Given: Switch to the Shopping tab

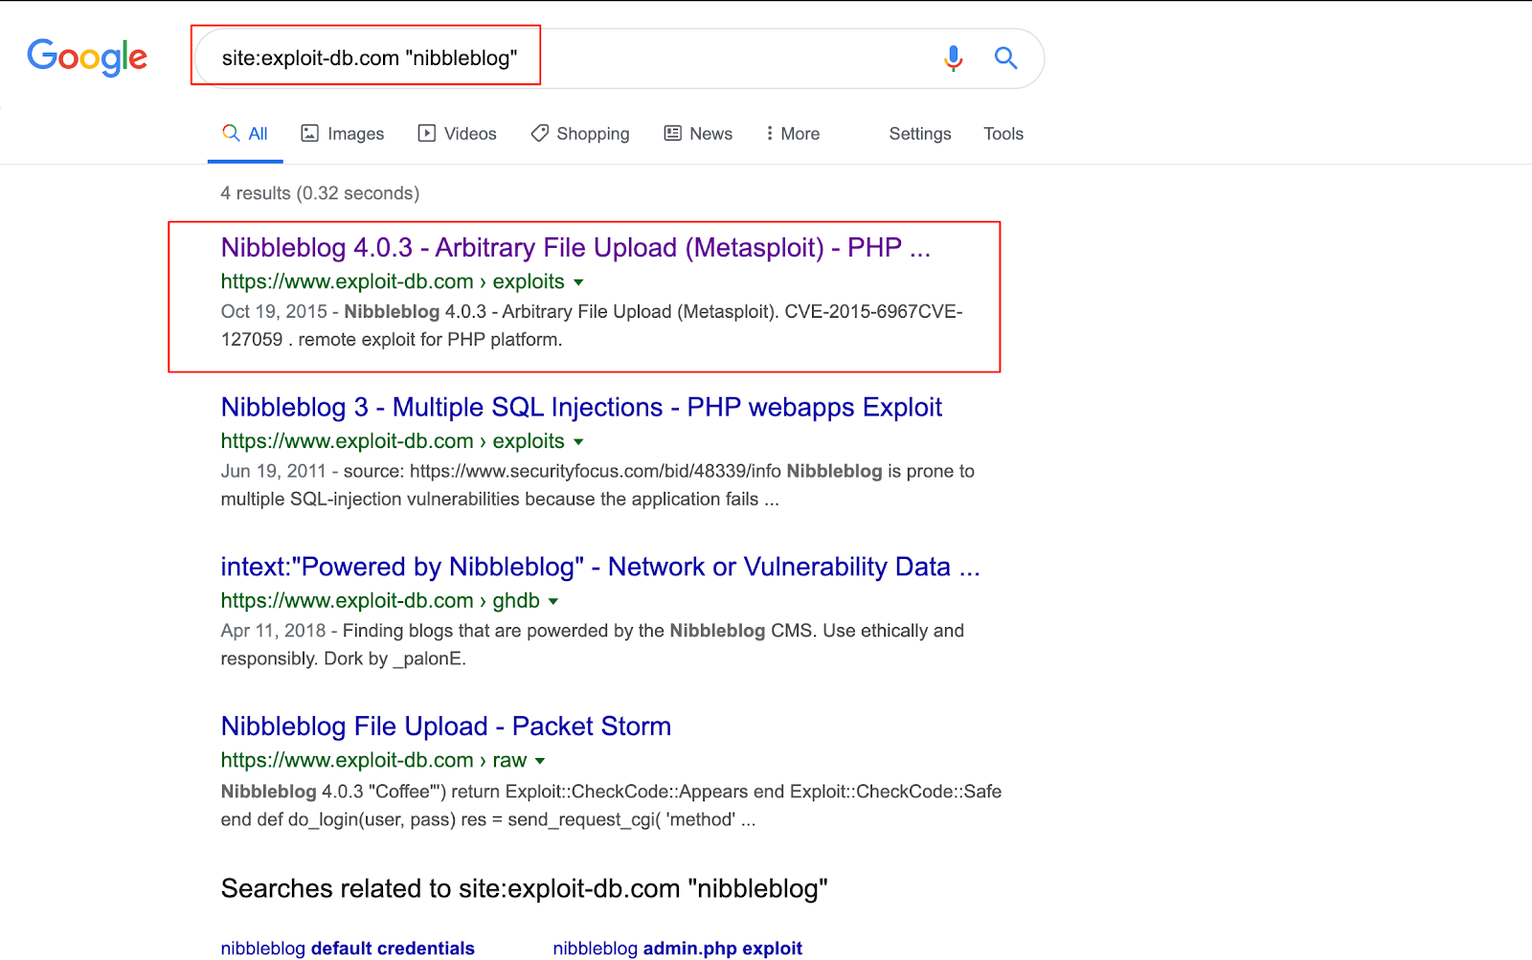Looking at the screenshot, I should 580,134.
